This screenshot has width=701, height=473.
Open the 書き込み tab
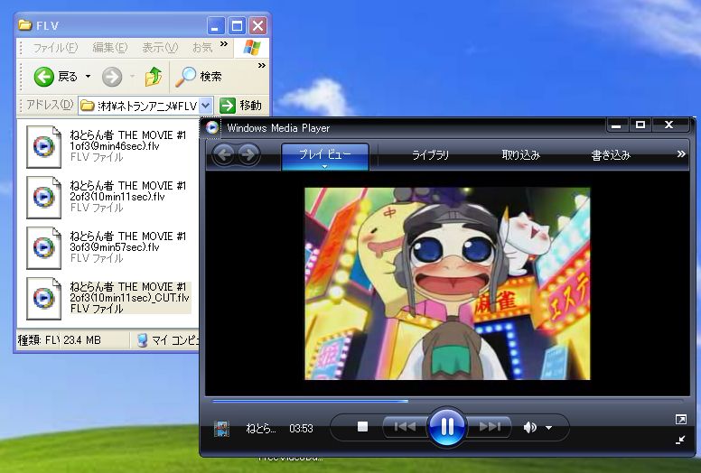611,155
